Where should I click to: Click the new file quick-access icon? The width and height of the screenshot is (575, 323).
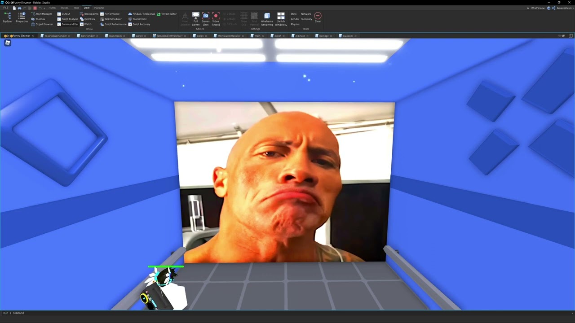pos(15,8)
